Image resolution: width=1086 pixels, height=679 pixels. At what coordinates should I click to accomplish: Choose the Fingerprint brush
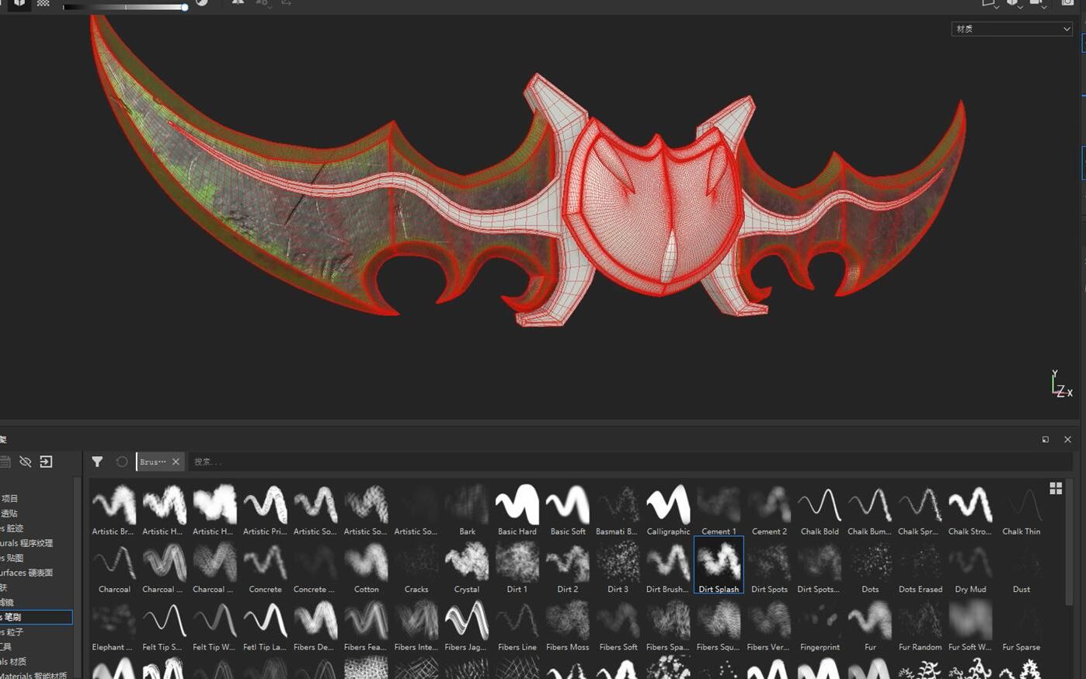coord(820,625)
